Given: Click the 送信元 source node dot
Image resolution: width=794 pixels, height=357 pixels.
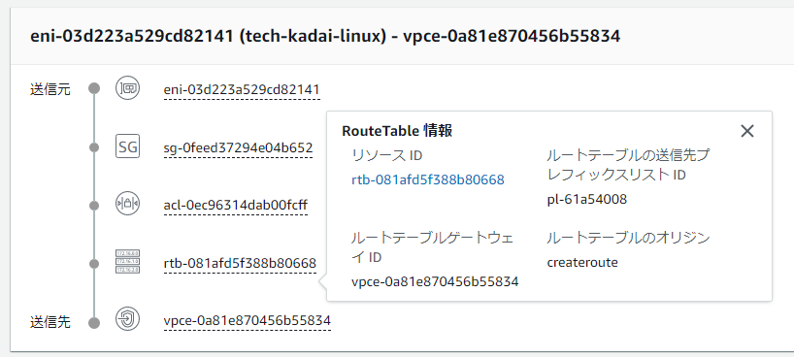Looking at the screenshot, I should pos(94,88).
